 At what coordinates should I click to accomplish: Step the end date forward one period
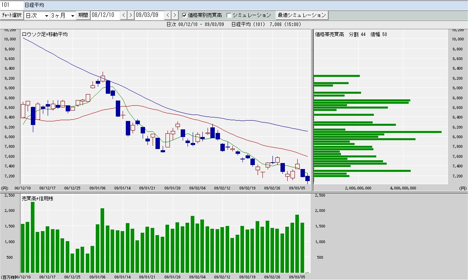[x=175, y=15]
